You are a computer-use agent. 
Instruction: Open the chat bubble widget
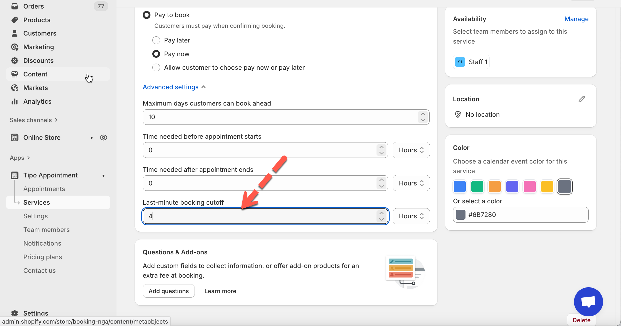[x=588, y=302]
